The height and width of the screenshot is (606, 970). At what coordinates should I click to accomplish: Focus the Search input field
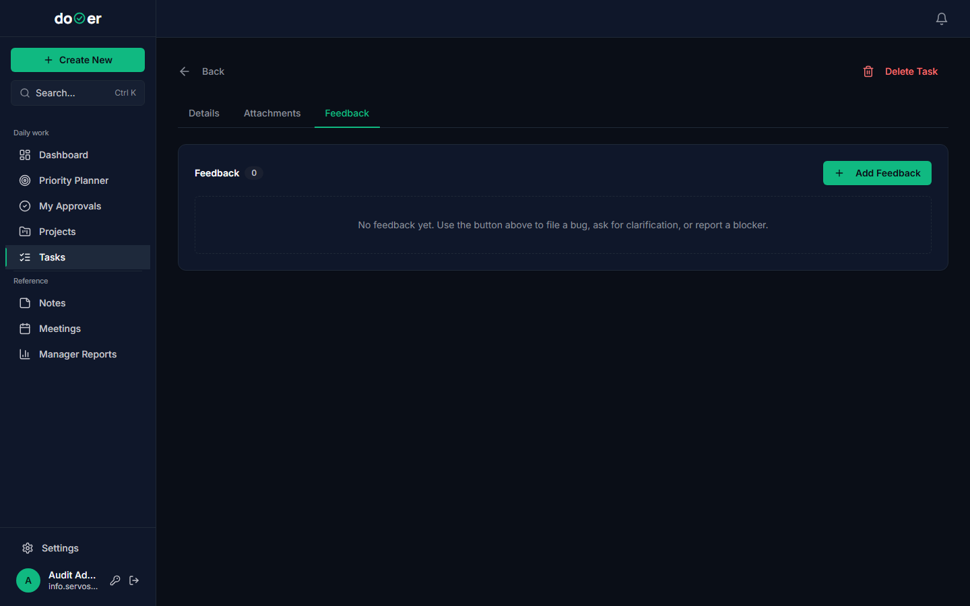[x=77, y=93]
